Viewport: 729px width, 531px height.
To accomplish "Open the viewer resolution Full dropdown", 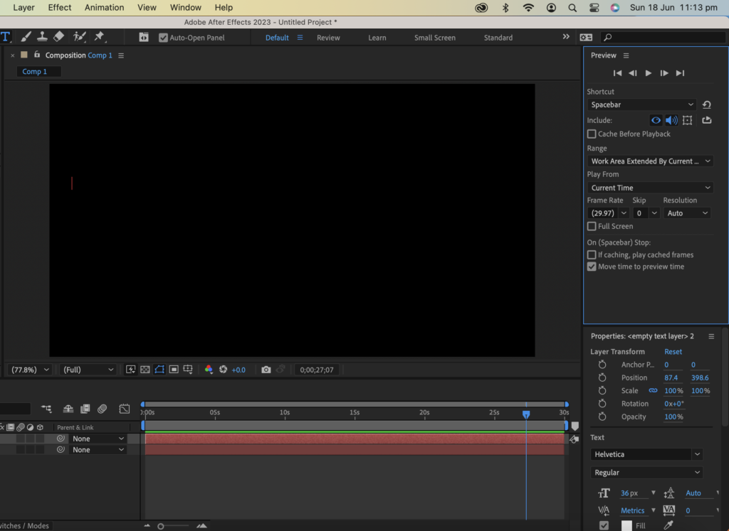I will point(88,370).
